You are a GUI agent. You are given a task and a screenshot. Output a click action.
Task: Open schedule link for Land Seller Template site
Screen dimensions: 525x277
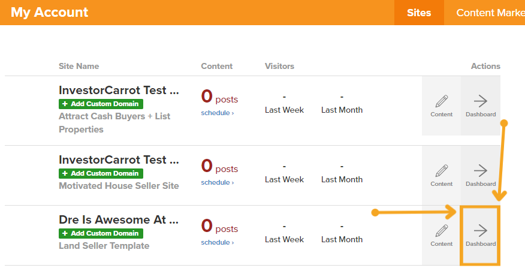tap(218, 242)
